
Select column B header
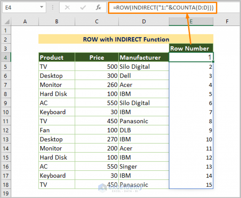click(x=57, y=21)
